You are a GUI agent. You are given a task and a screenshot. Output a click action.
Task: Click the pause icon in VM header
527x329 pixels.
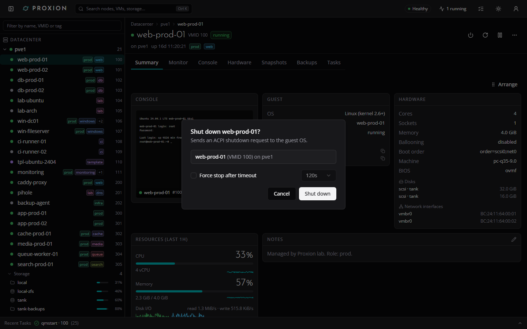tap(500, 35)
